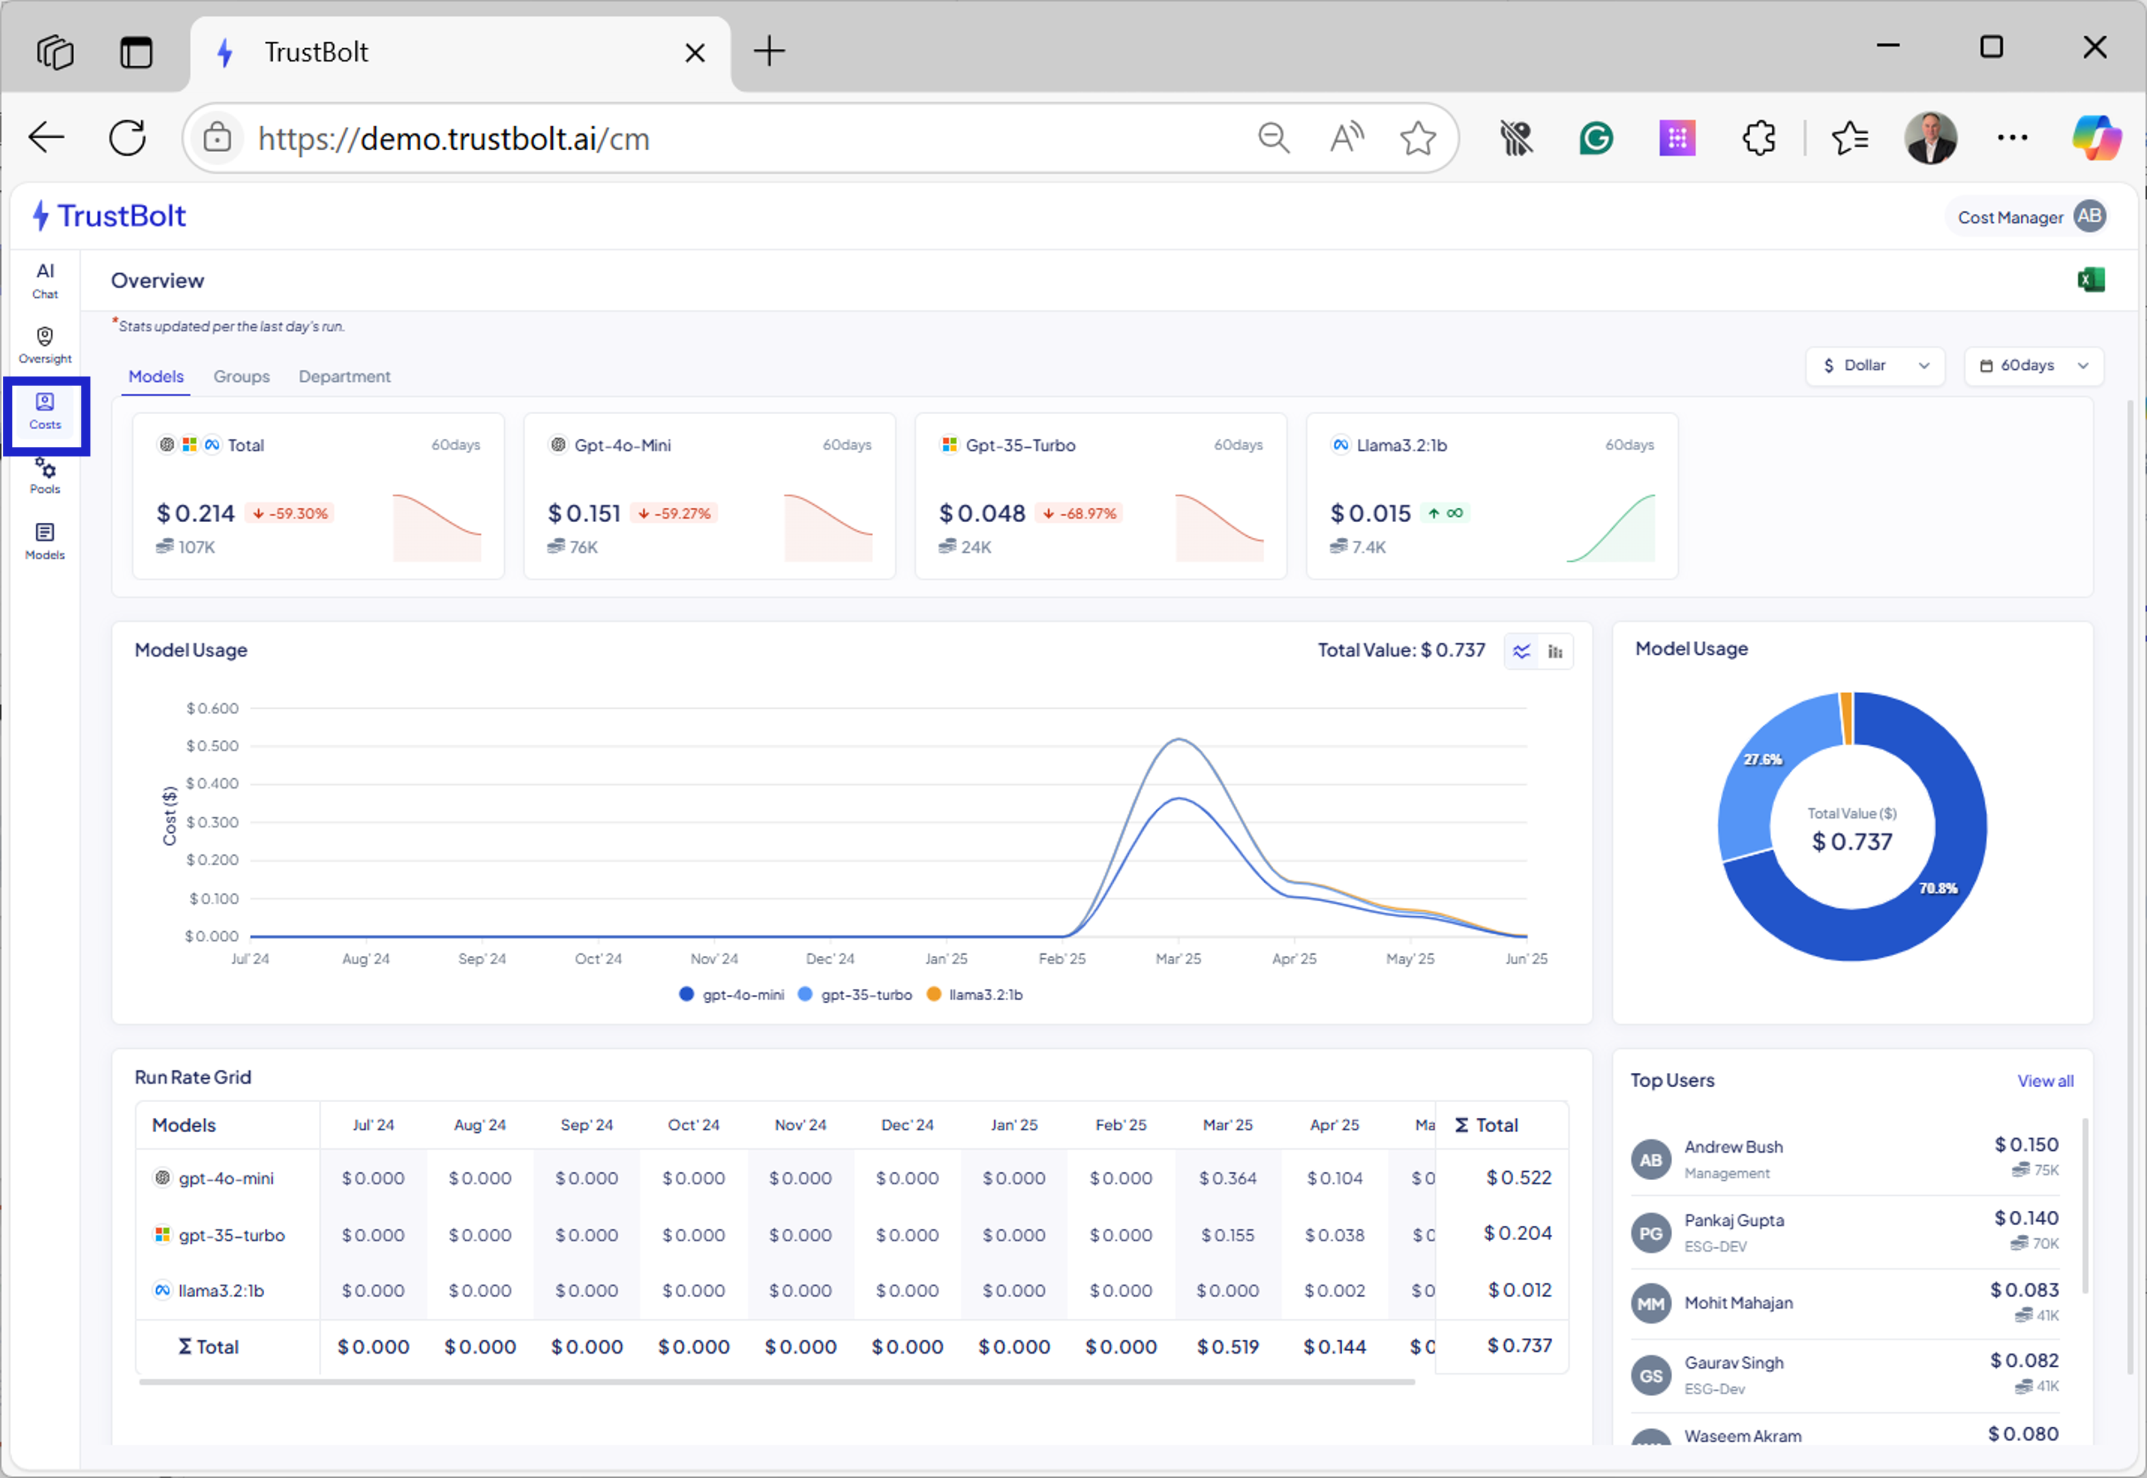Image resolution: width=2147 pixels, height=1478 pixels.
Task: Click the Total Value: $ 0.737 label
Action: (x=1401, y=650)
